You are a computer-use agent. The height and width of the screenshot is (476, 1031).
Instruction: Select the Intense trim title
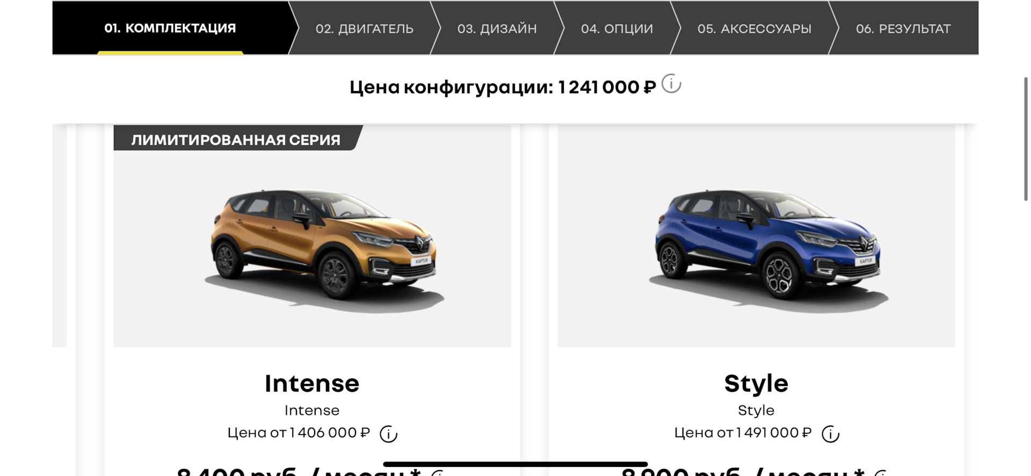click(x=312, y=383)
